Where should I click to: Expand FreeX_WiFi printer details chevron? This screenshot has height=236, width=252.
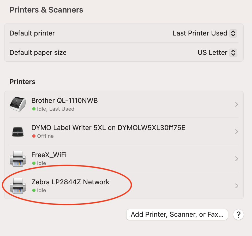pyautogui.click(x=237, y=159)
